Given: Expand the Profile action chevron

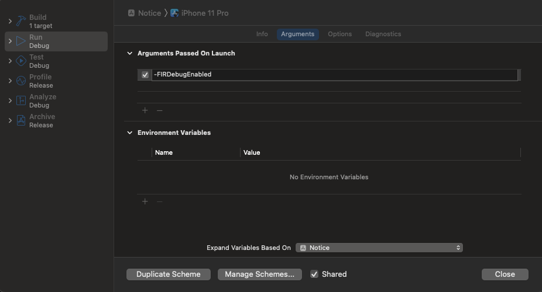Looking at the screenshot, I should [x=10, y=81].
